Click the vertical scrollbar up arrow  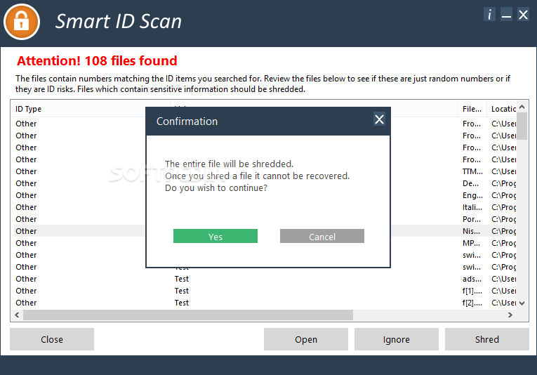tap(522, 107)
